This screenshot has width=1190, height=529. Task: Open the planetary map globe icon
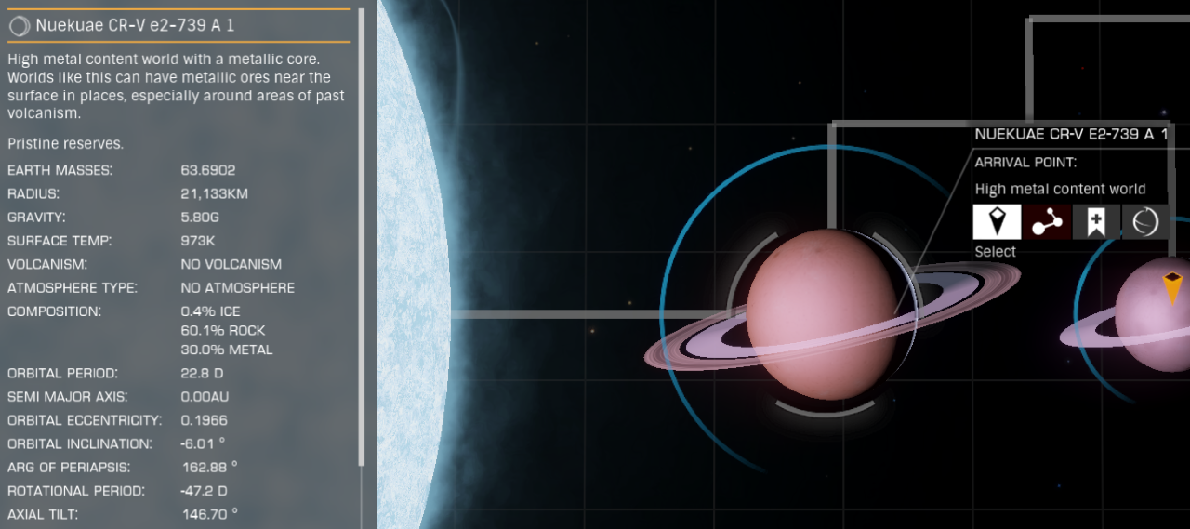[1144, 222]
